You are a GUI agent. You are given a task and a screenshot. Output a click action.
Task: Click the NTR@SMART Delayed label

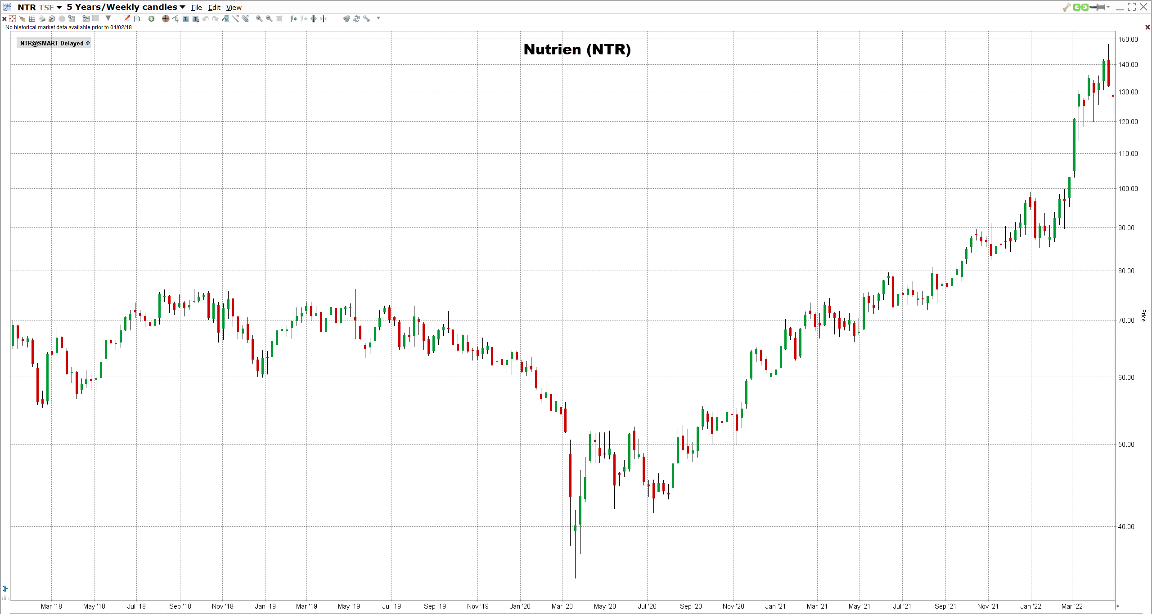pyautogui.click(x=52, y=43)
